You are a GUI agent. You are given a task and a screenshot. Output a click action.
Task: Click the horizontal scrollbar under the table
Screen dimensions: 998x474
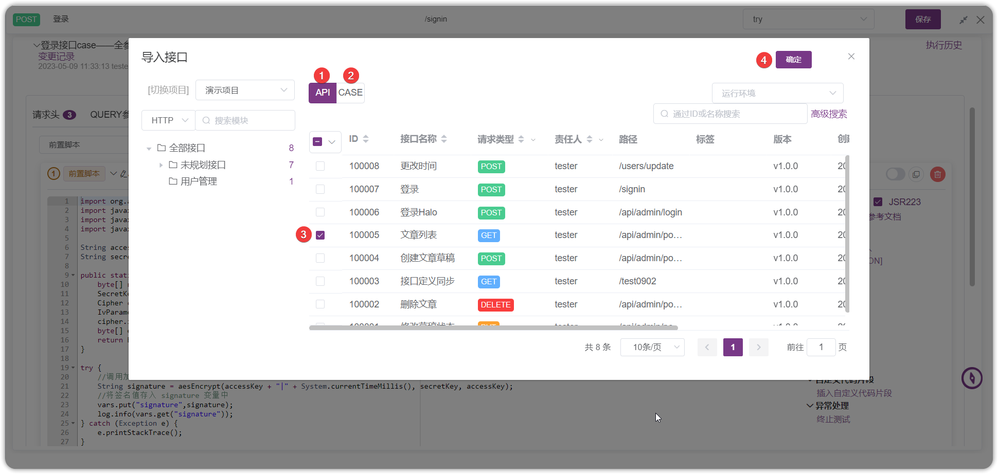pyautogui.click(x=493, y=327)
